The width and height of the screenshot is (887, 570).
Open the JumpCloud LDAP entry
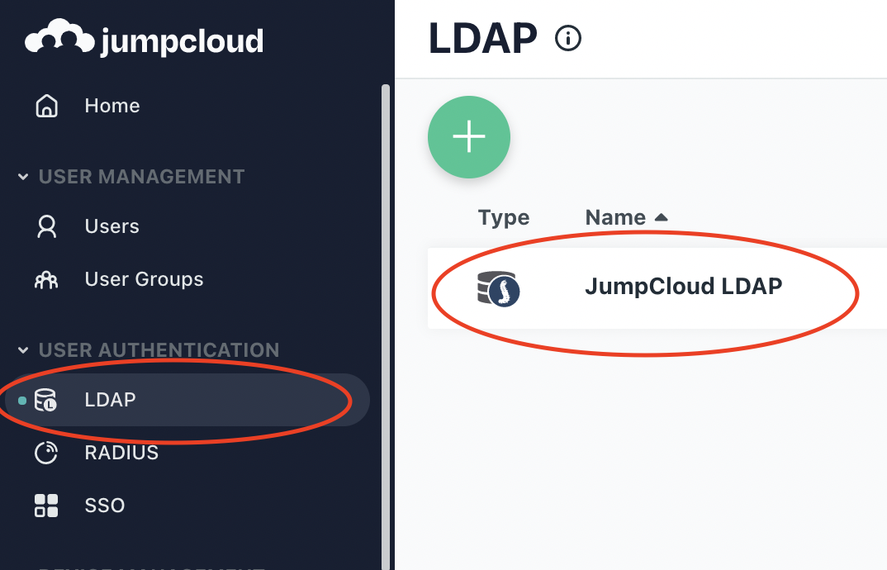click(x=683, y=287)
